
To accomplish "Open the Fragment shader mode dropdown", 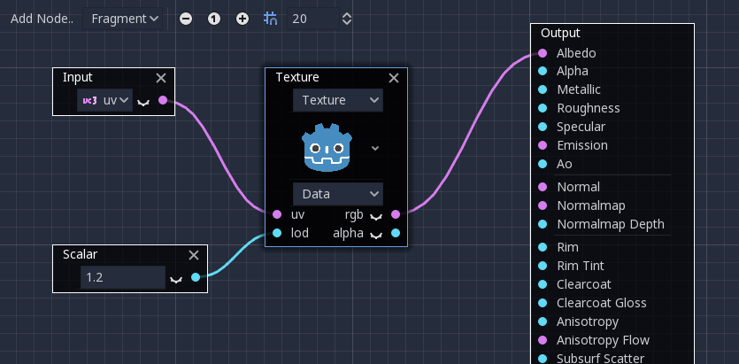I will point(122,19).
